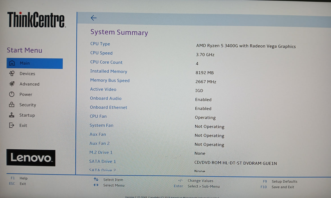Click the Enter Select Sub-Menu hint

pyautogui.click(x=197, y=186)
